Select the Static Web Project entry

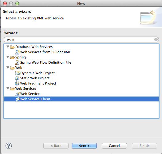(35, 78)
